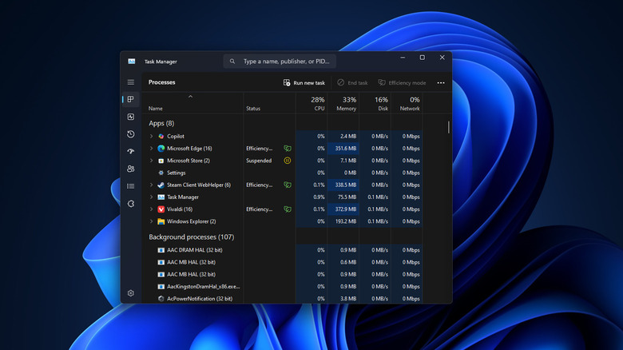Open the App history page icon
Viewport: 623px width, 350px height.
[x=131, y=134]
